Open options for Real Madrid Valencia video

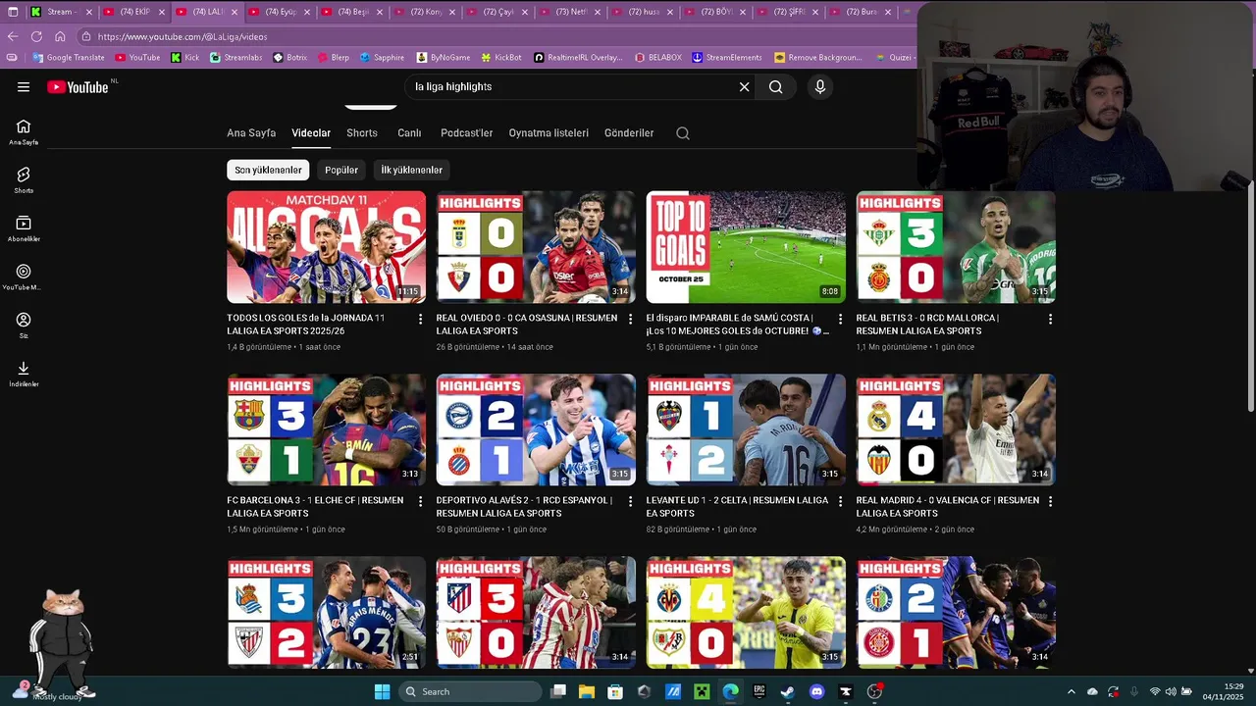pyautogui.click(x=1050, y=502)
